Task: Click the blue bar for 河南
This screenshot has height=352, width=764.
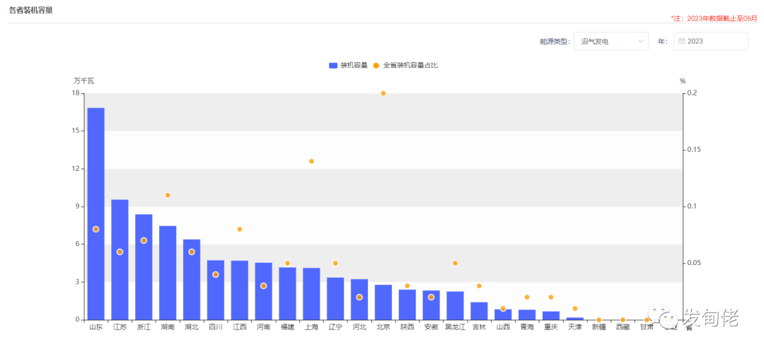Action: pos(264,291)
